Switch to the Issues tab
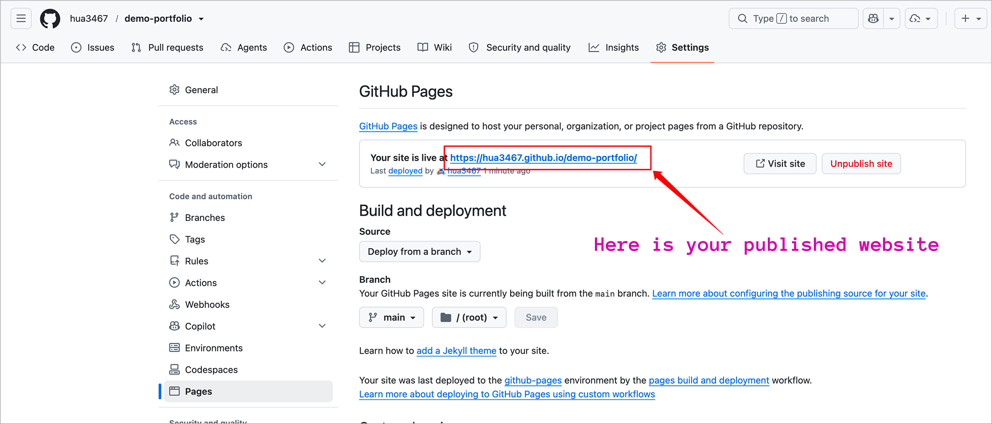This screenshot has width=992, height=424. point(92,47)
